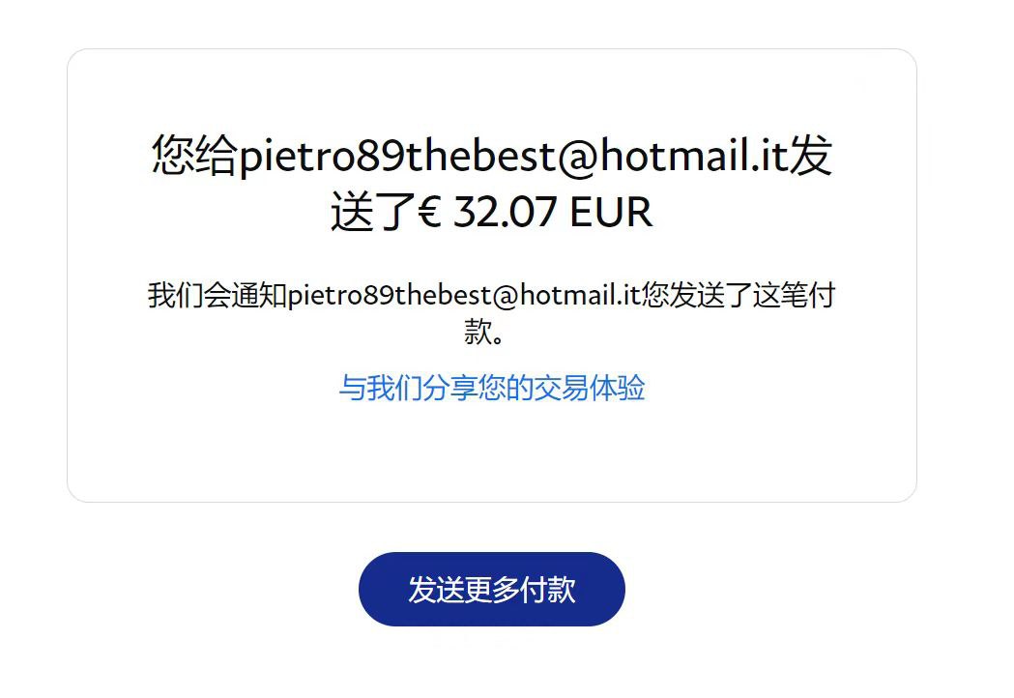Click the € euro symbol in heading
Screen dimensions: 1014x698
pos(430,212)
